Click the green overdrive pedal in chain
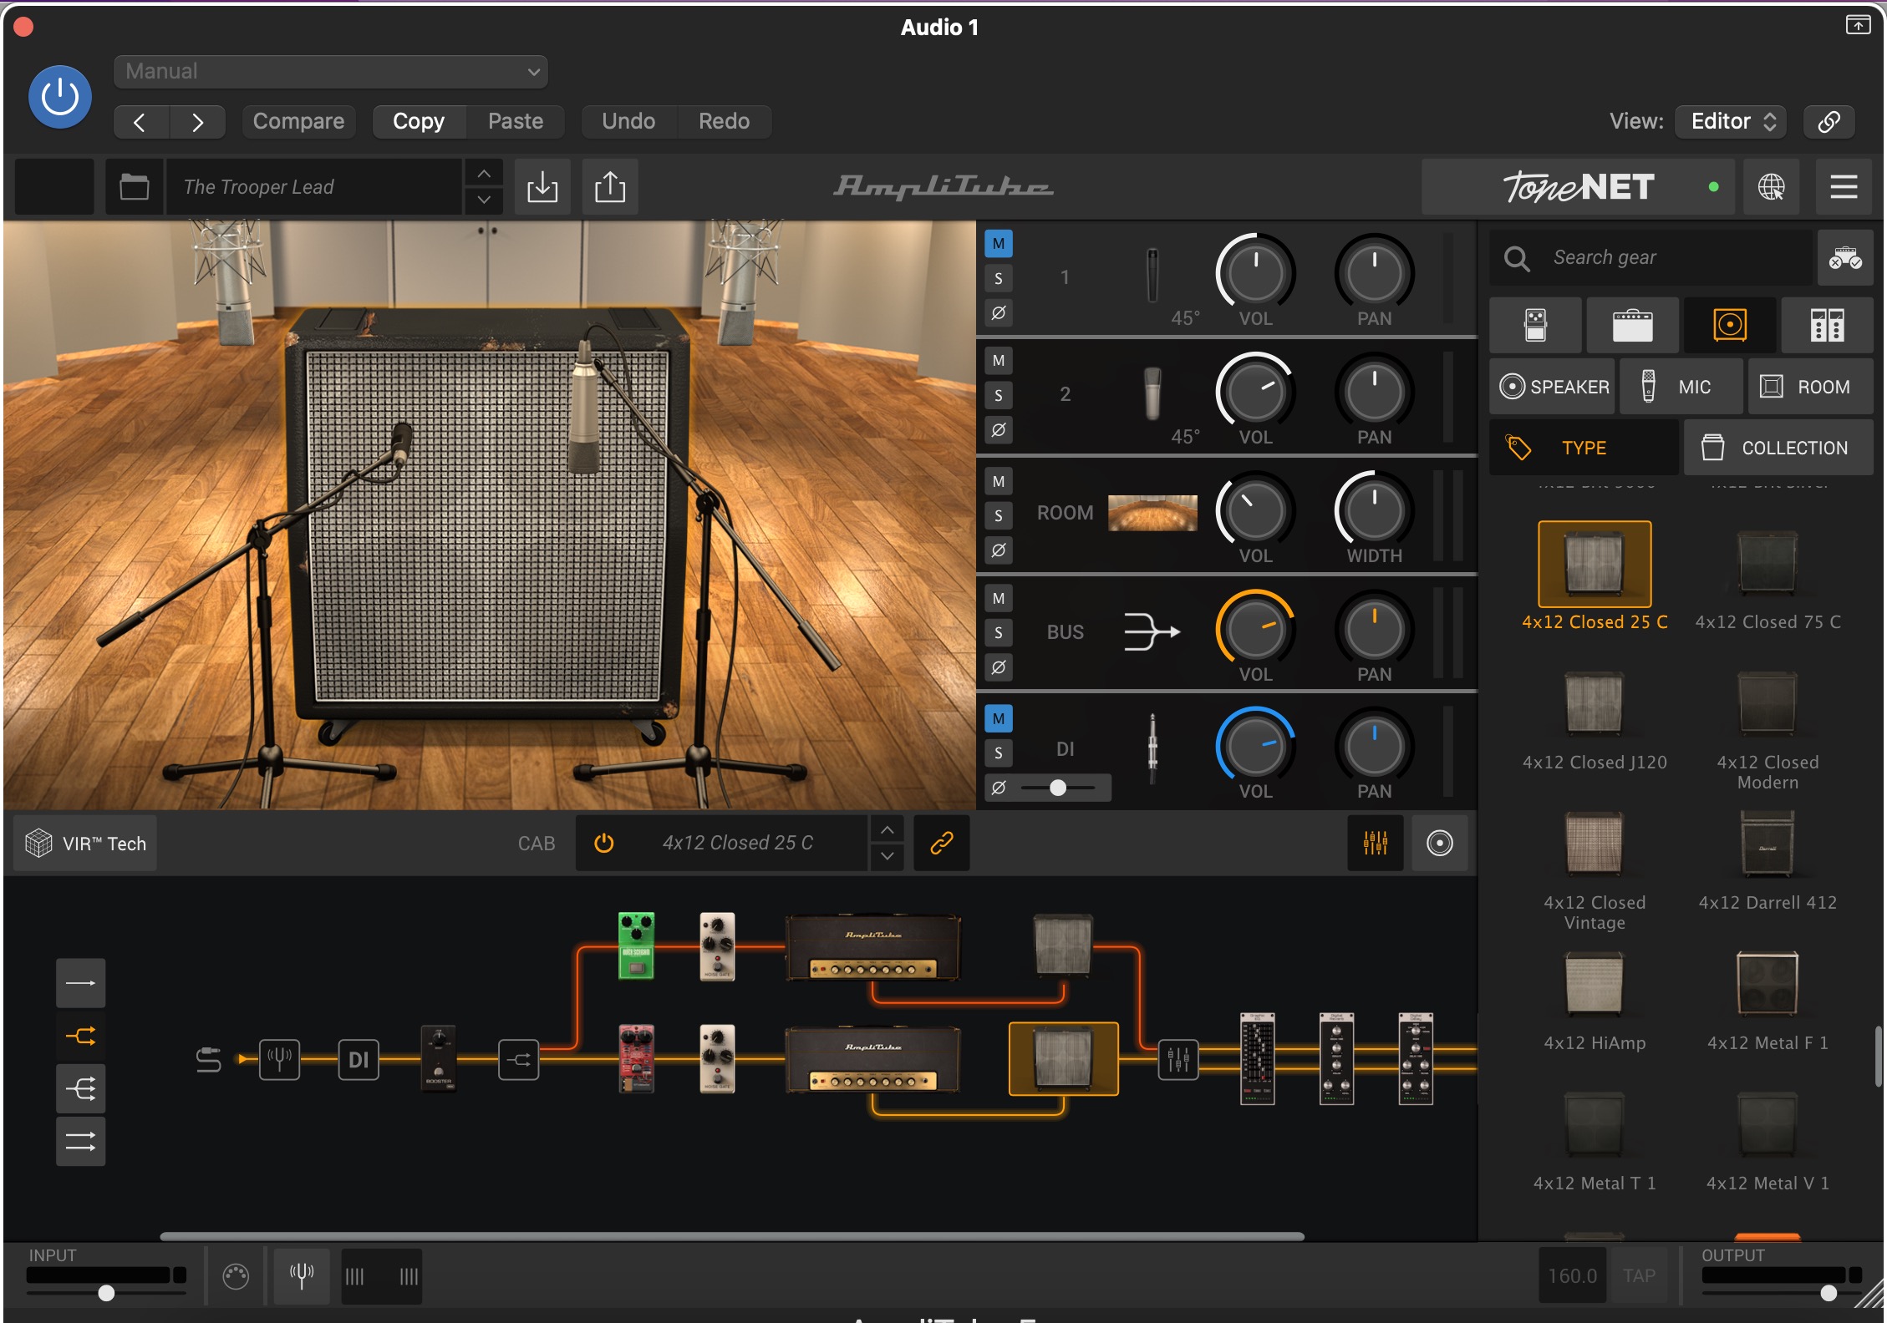The height and width of the screenshot is (1323, 1887). pos(636,945)
